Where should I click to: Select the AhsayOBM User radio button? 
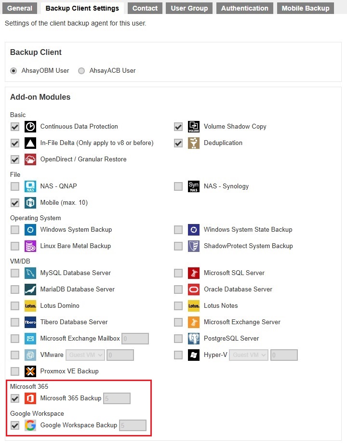pos(13,70)
